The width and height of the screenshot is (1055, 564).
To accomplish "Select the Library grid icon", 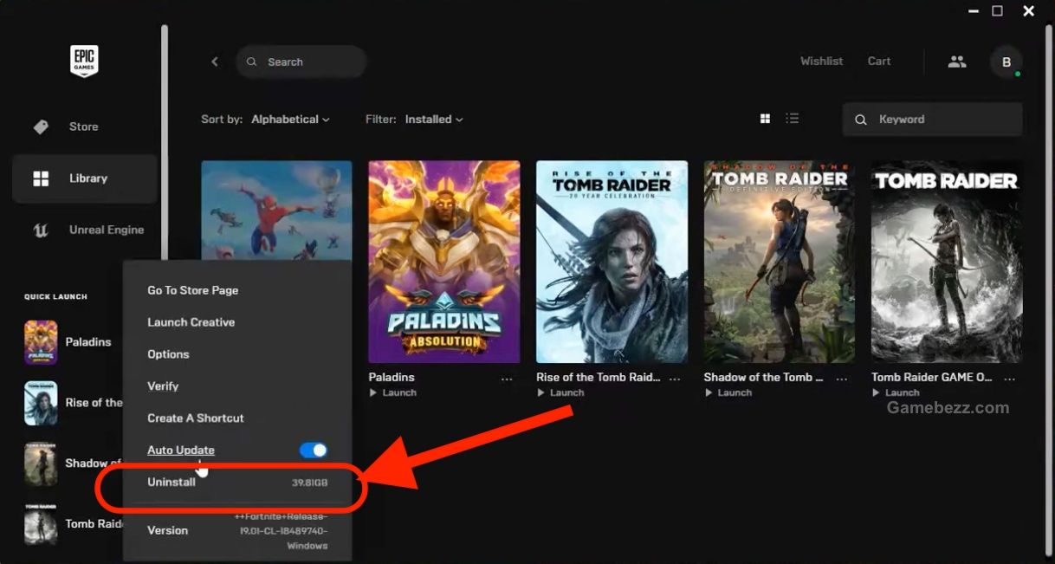I will click(x=41, y=178).
